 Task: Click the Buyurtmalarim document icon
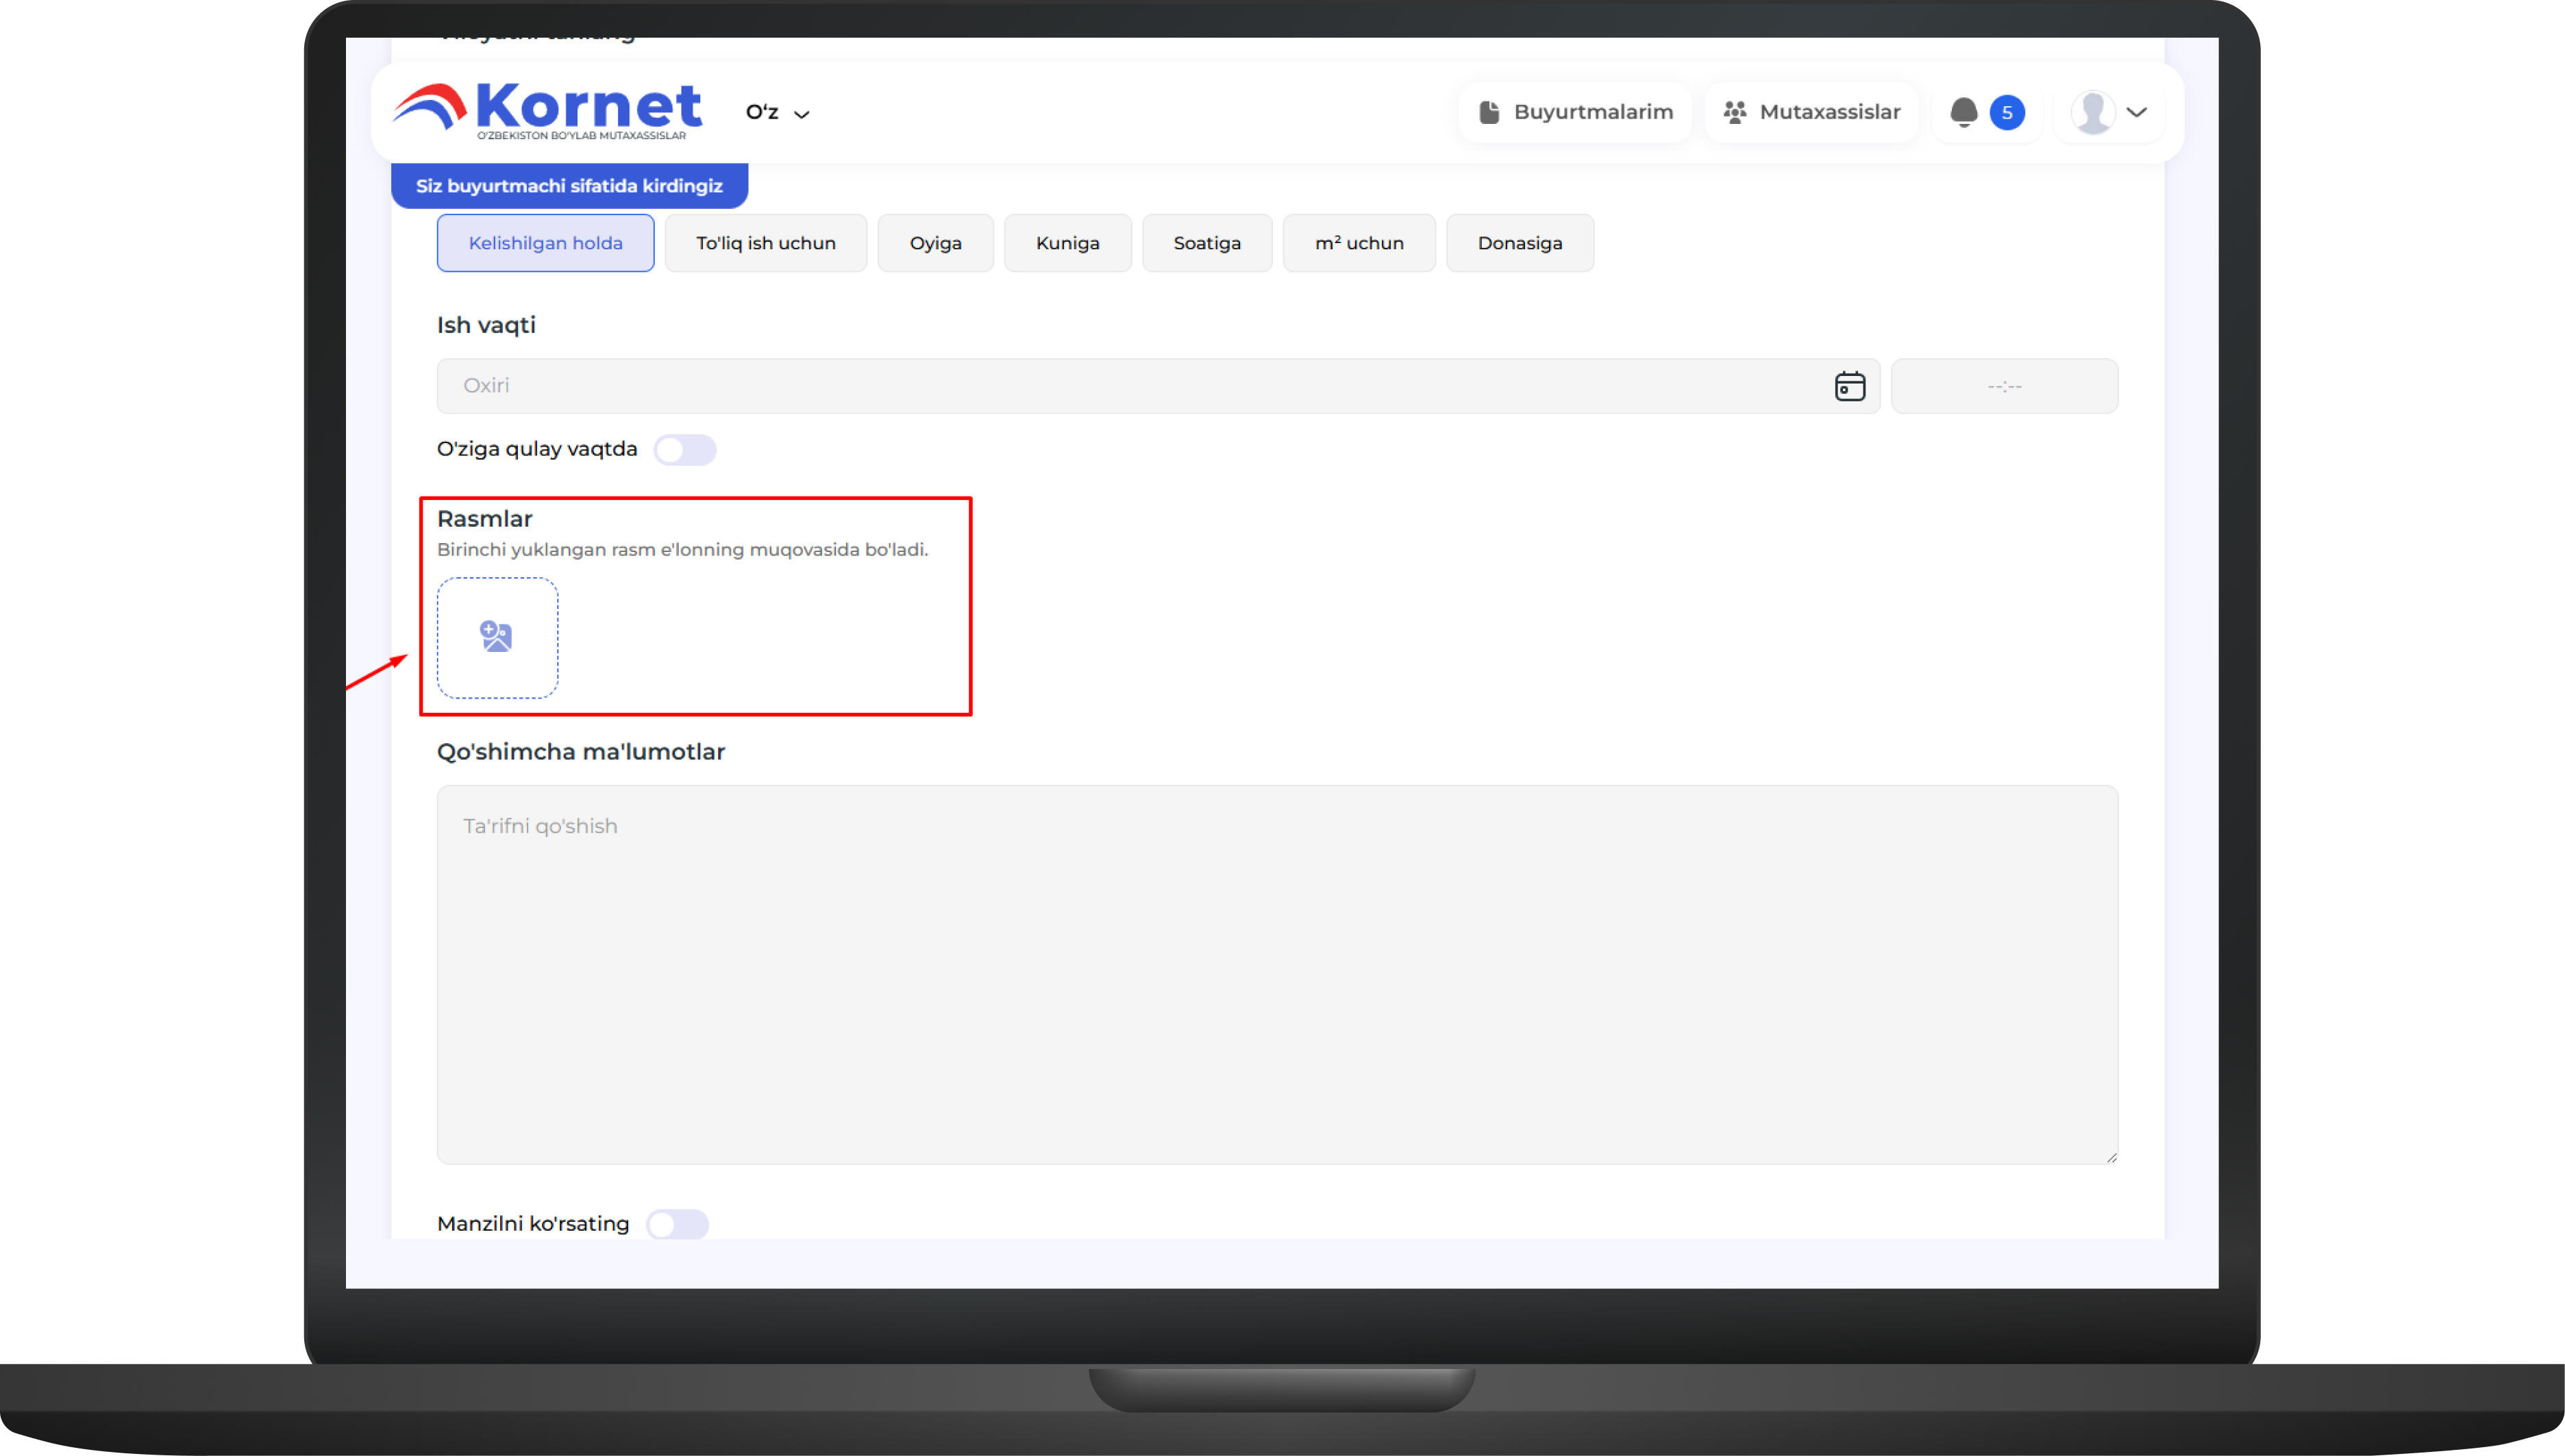(x=1489, y=112)
